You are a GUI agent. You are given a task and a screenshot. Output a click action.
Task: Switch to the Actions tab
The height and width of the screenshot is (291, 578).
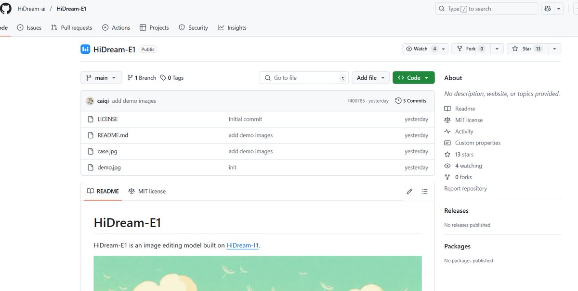(116, 28)
